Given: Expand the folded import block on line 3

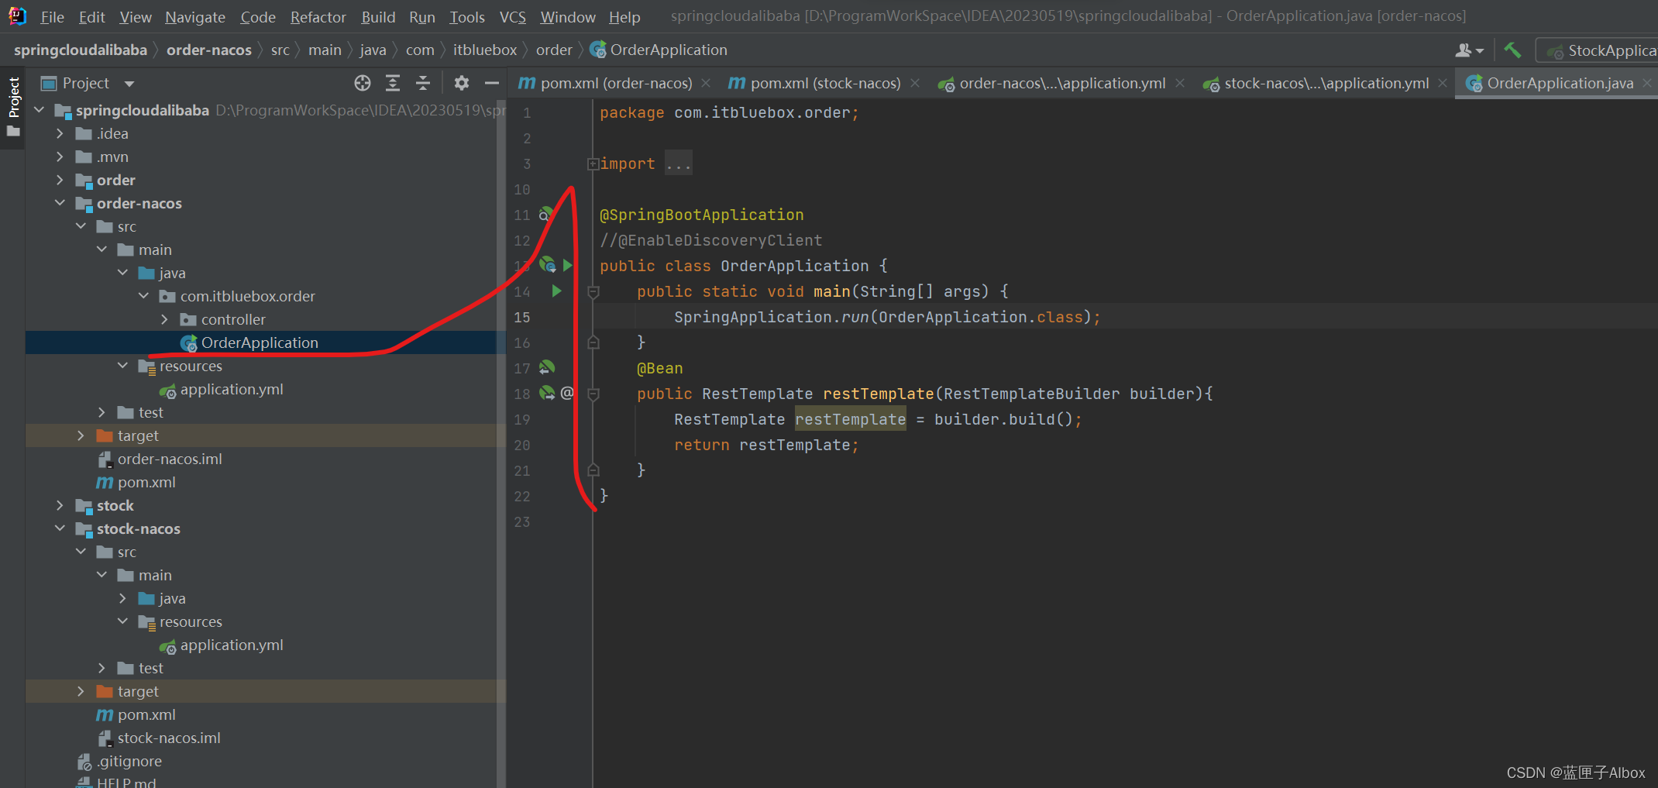Looking at the screenshot, I should click(x=593, y=163).
